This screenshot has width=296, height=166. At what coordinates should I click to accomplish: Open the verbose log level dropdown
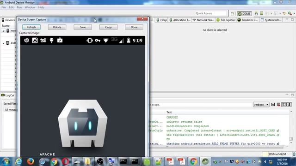pyautogui.click(x=261, y=105)
